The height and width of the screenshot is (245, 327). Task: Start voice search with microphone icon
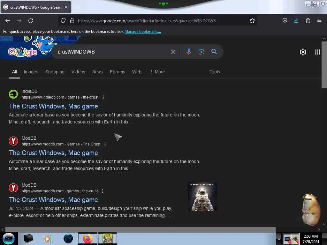(x=188, y=52)
